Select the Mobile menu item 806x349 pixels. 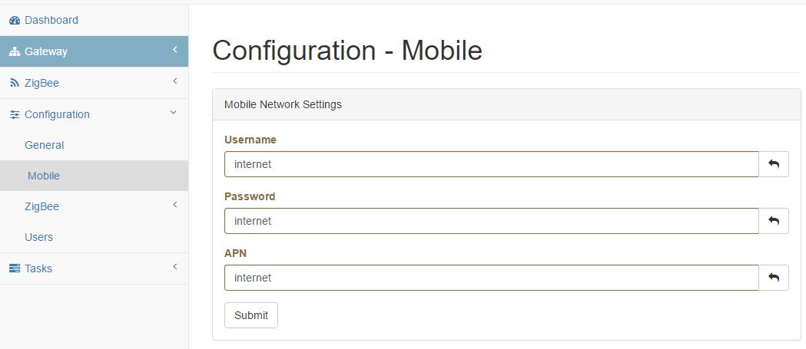pyautogui.click(x=44, y=176)
